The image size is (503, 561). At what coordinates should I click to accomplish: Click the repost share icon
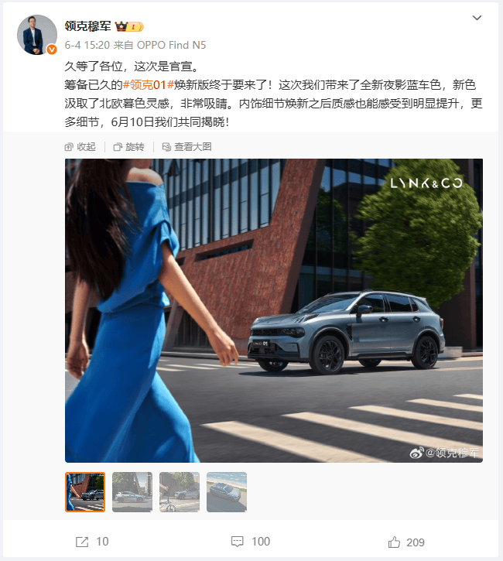[x=82, y=542]
